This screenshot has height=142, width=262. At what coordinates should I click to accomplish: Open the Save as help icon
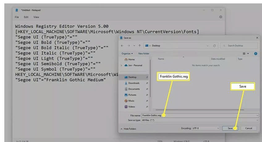click(256, 54)
